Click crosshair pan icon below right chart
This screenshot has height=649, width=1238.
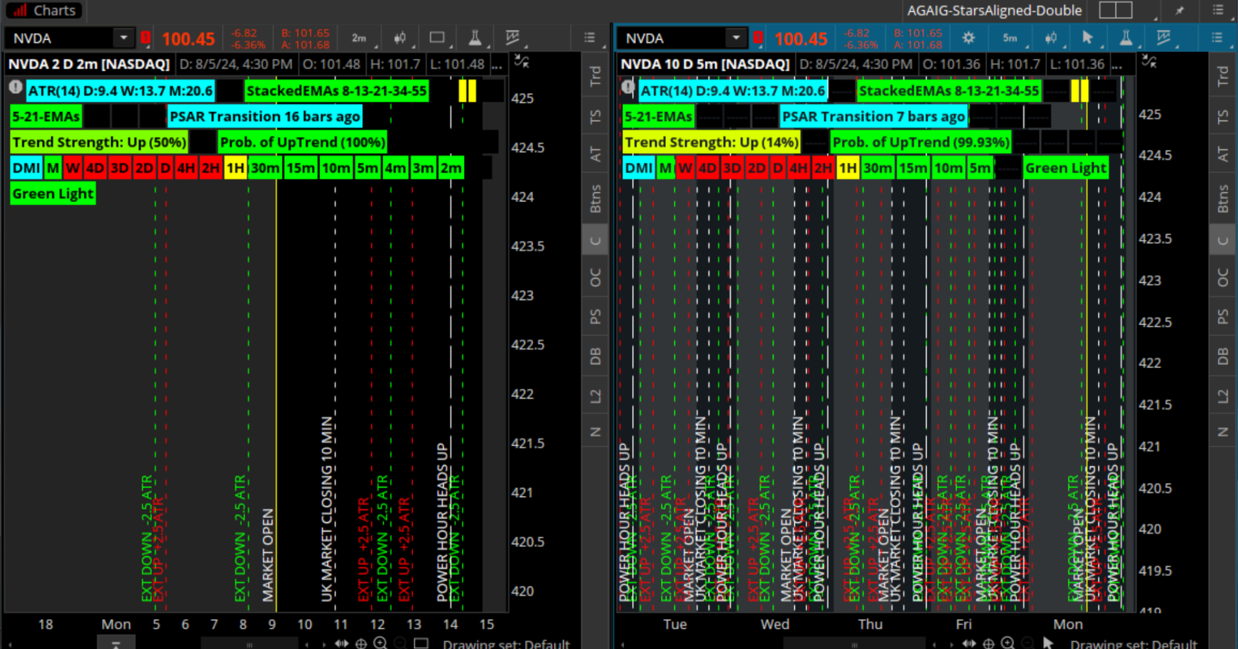point(988,643)
